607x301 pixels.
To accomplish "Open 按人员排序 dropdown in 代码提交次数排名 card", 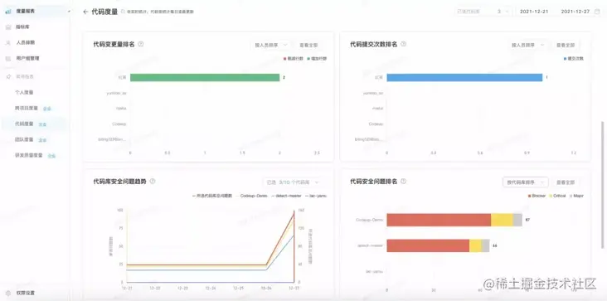I will (527, 45).
